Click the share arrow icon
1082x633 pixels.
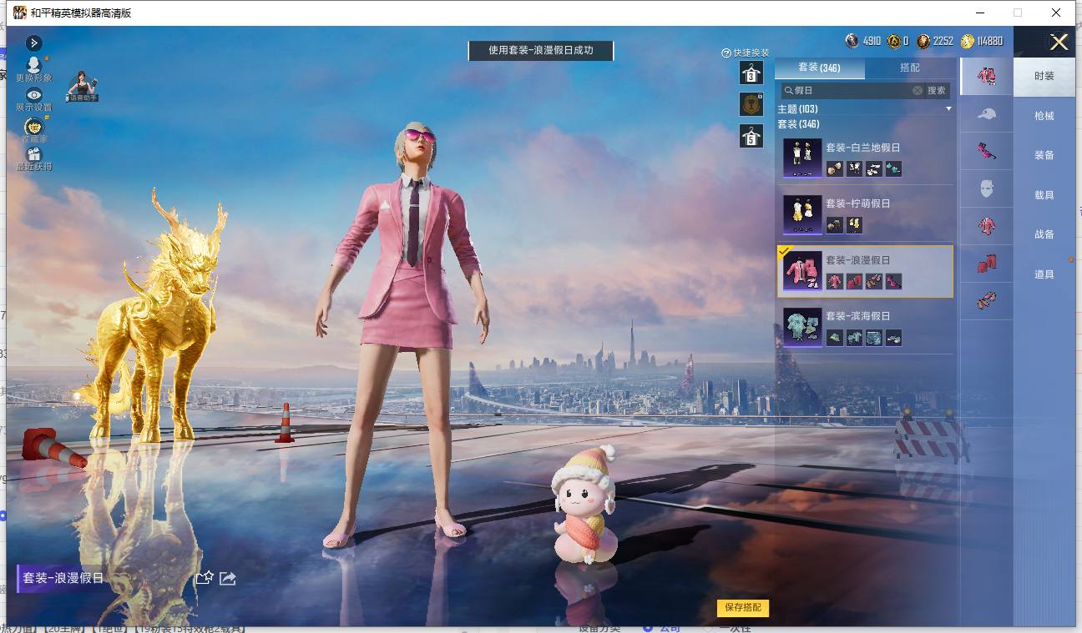pyautogui.click(x=228, y=577)
